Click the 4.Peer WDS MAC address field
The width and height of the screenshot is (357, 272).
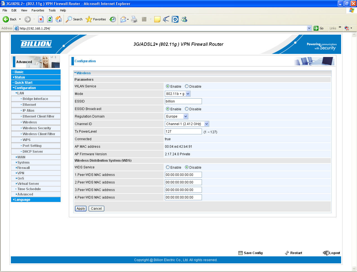click(x=183, y=197)
